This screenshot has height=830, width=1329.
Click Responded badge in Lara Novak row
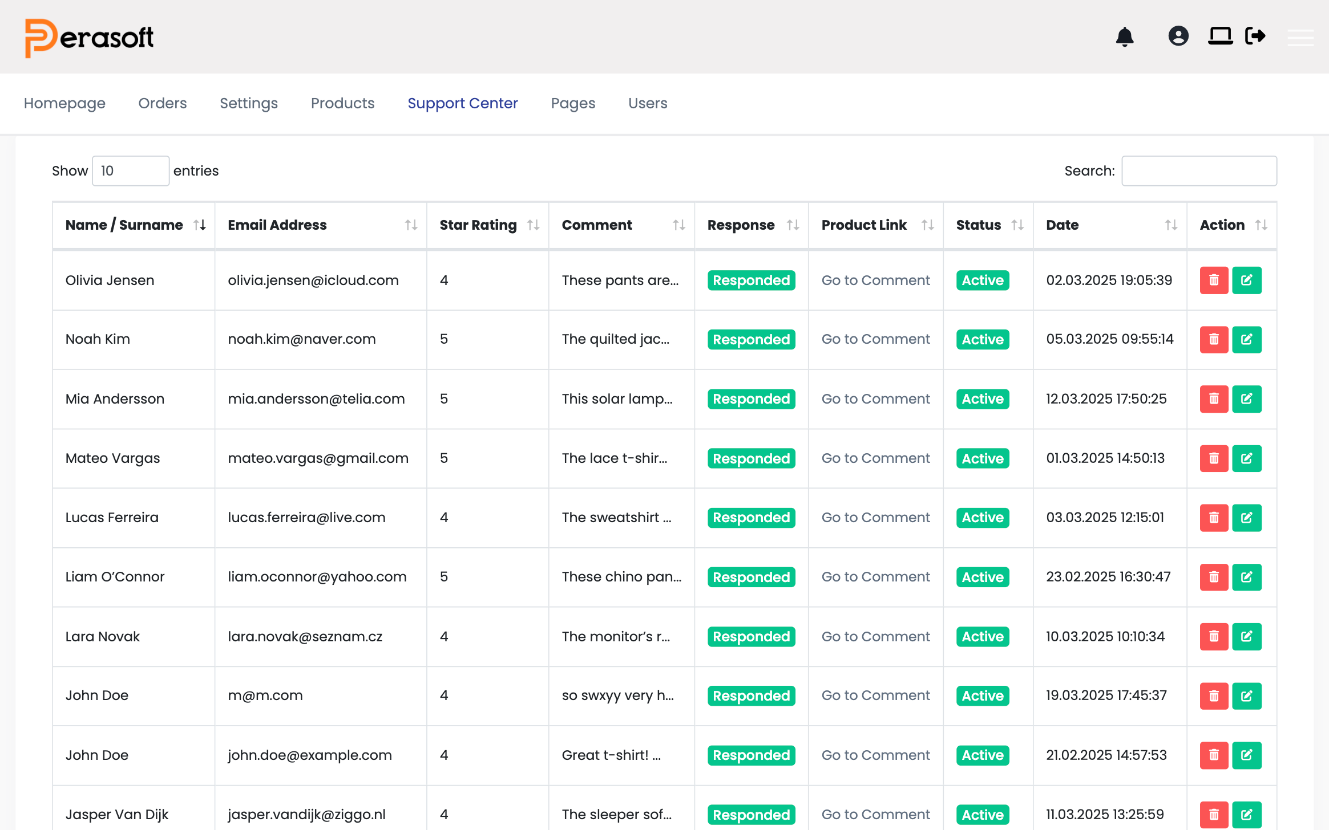751,637
